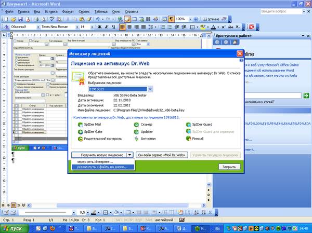The image size is (312, 233).
Task: Open the Формат menu
Action: [68, 11]
